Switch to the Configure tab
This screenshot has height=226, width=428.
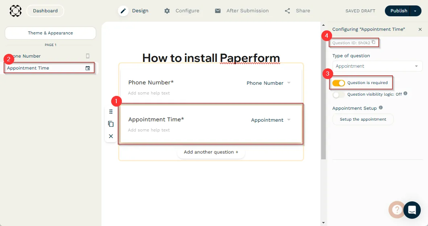click(x=182, y=11)
